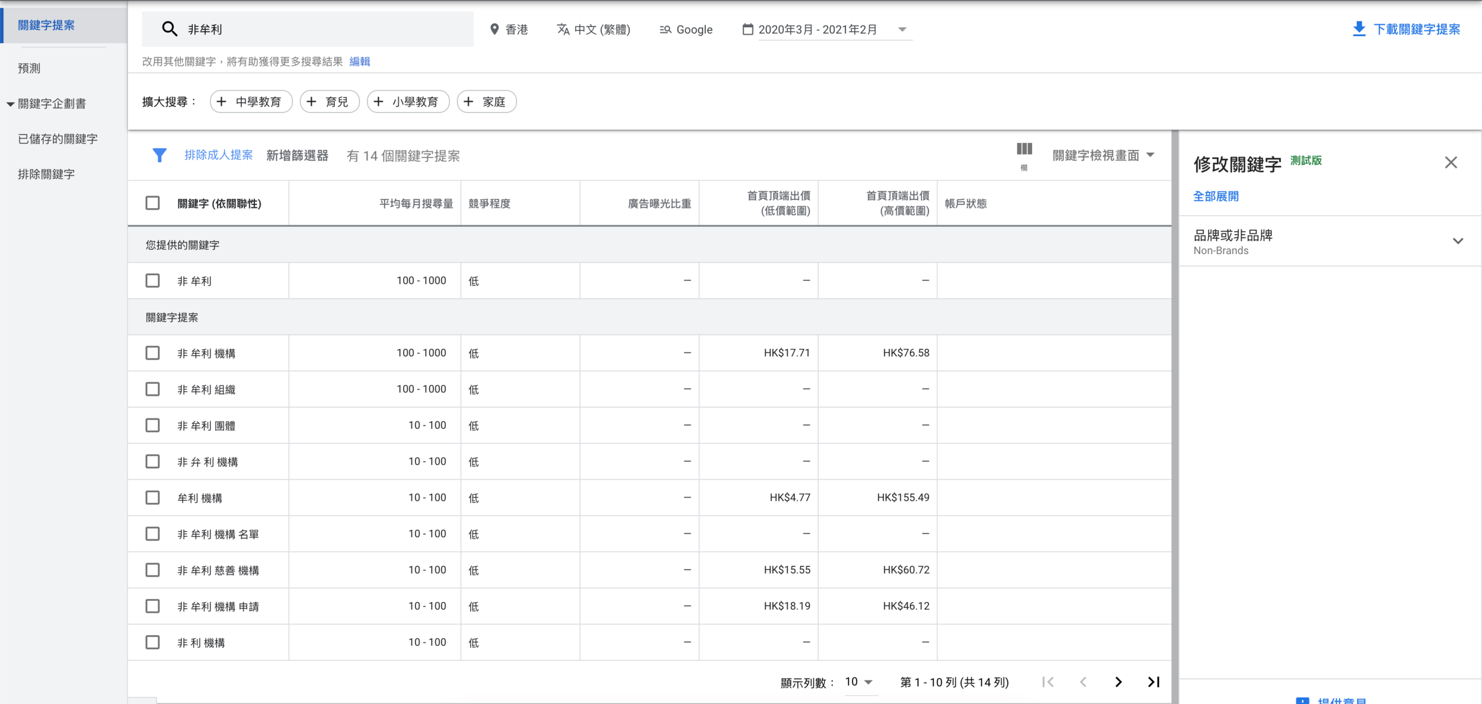Viewport: 1482px width, 704px height.
Task: Add 中學教育 to broaden search
Action: click(251, 102)
